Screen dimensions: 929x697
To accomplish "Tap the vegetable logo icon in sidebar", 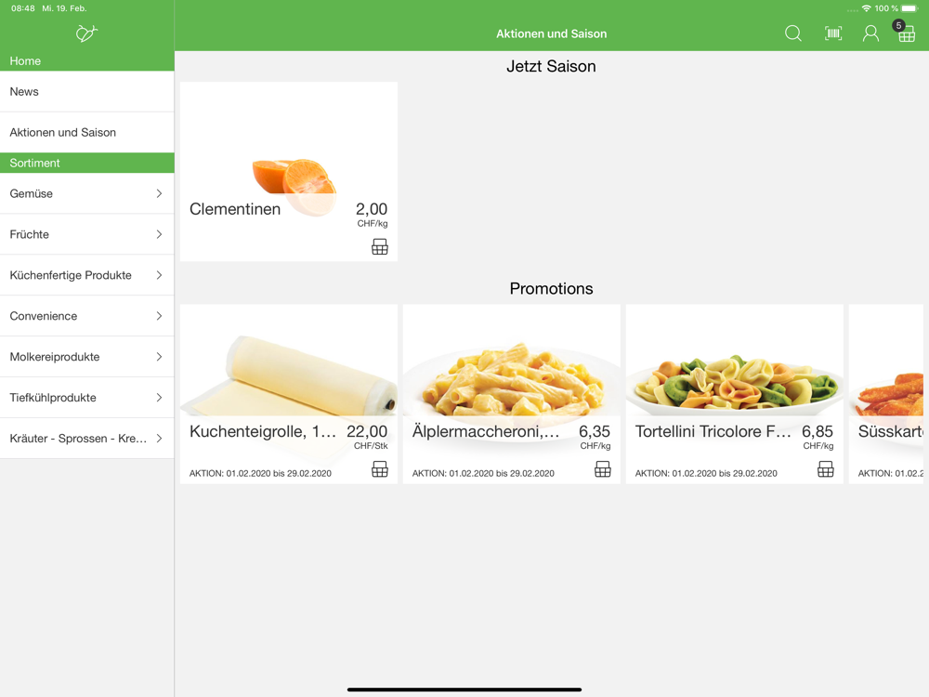I will [x=86, y=33].
